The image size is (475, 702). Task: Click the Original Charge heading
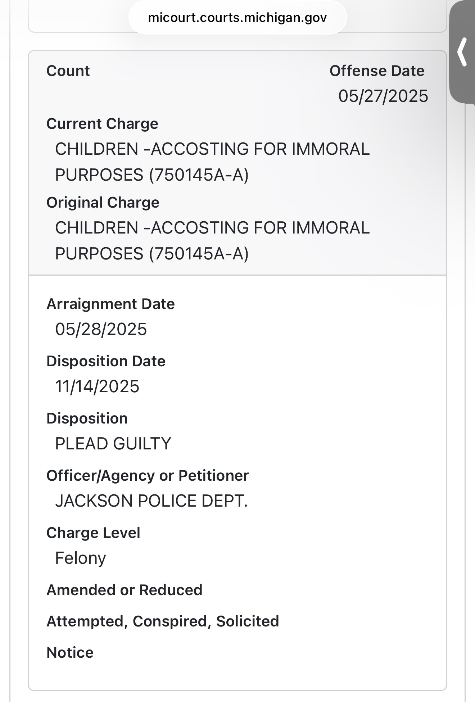coord(103,203)
